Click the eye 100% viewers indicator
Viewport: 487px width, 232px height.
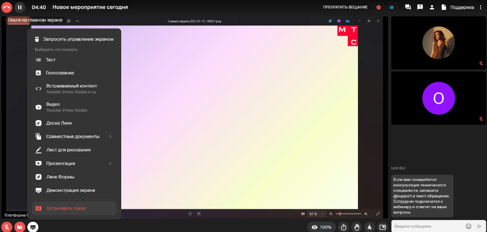click(x=321, y=227)
